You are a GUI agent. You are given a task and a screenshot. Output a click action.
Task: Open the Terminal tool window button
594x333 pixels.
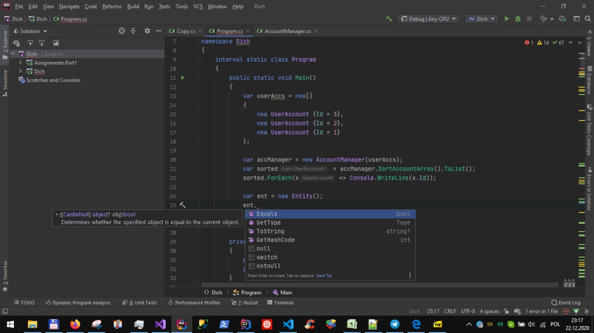(280, 302)
